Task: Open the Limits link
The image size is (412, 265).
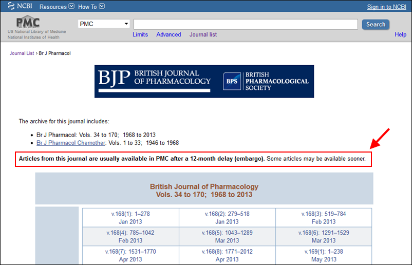Action: click(140, 34)
